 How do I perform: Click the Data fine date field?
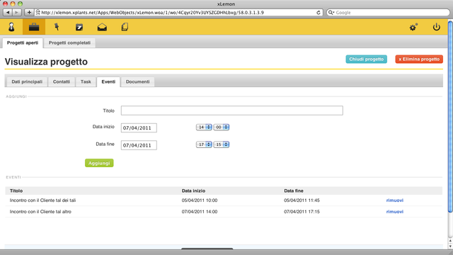coord(139,145)
